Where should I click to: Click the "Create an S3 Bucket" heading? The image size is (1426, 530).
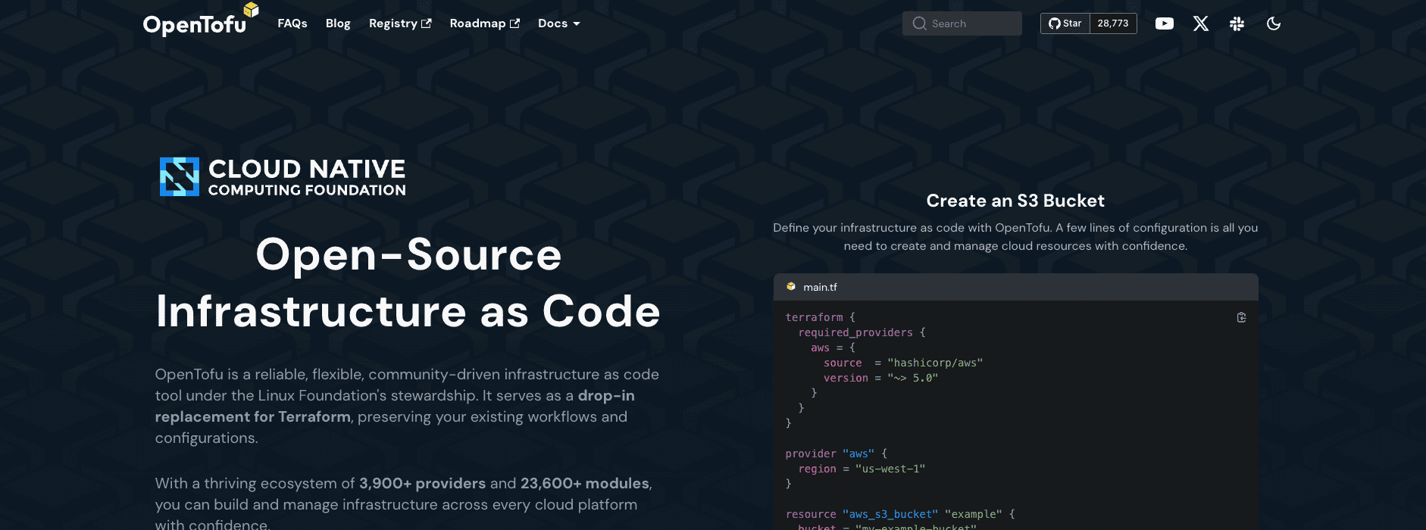(x=1015, y=201)
